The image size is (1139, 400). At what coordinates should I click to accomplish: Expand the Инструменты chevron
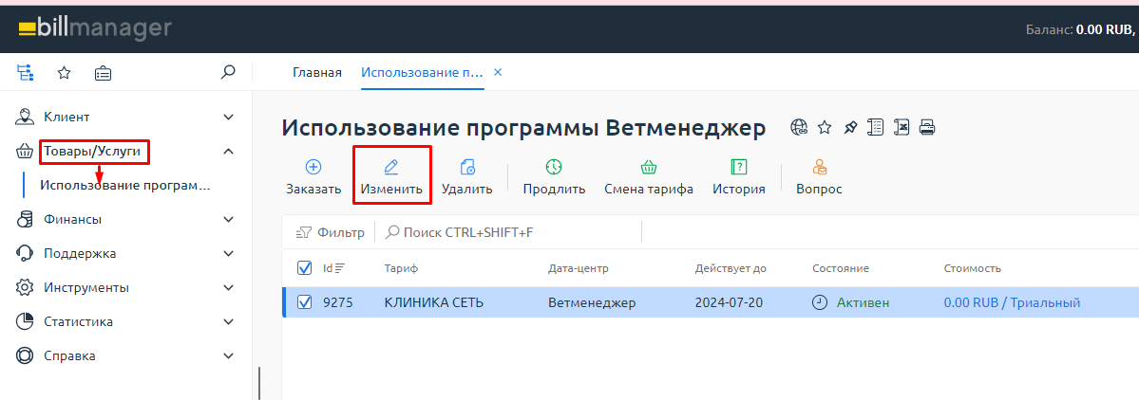point(229,288)
